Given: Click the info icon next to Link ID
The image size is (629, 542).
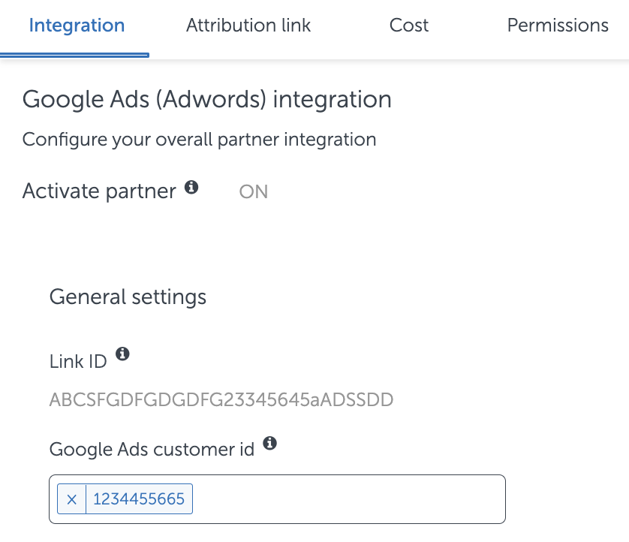Looking at the screenshot, I should tap(122, 354).
